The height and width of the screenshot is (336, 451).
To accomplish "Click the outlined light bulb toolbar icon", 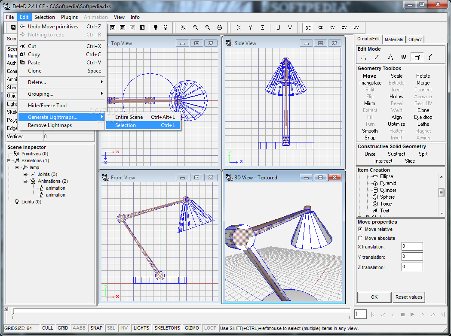I will click(x=166, y=27).
